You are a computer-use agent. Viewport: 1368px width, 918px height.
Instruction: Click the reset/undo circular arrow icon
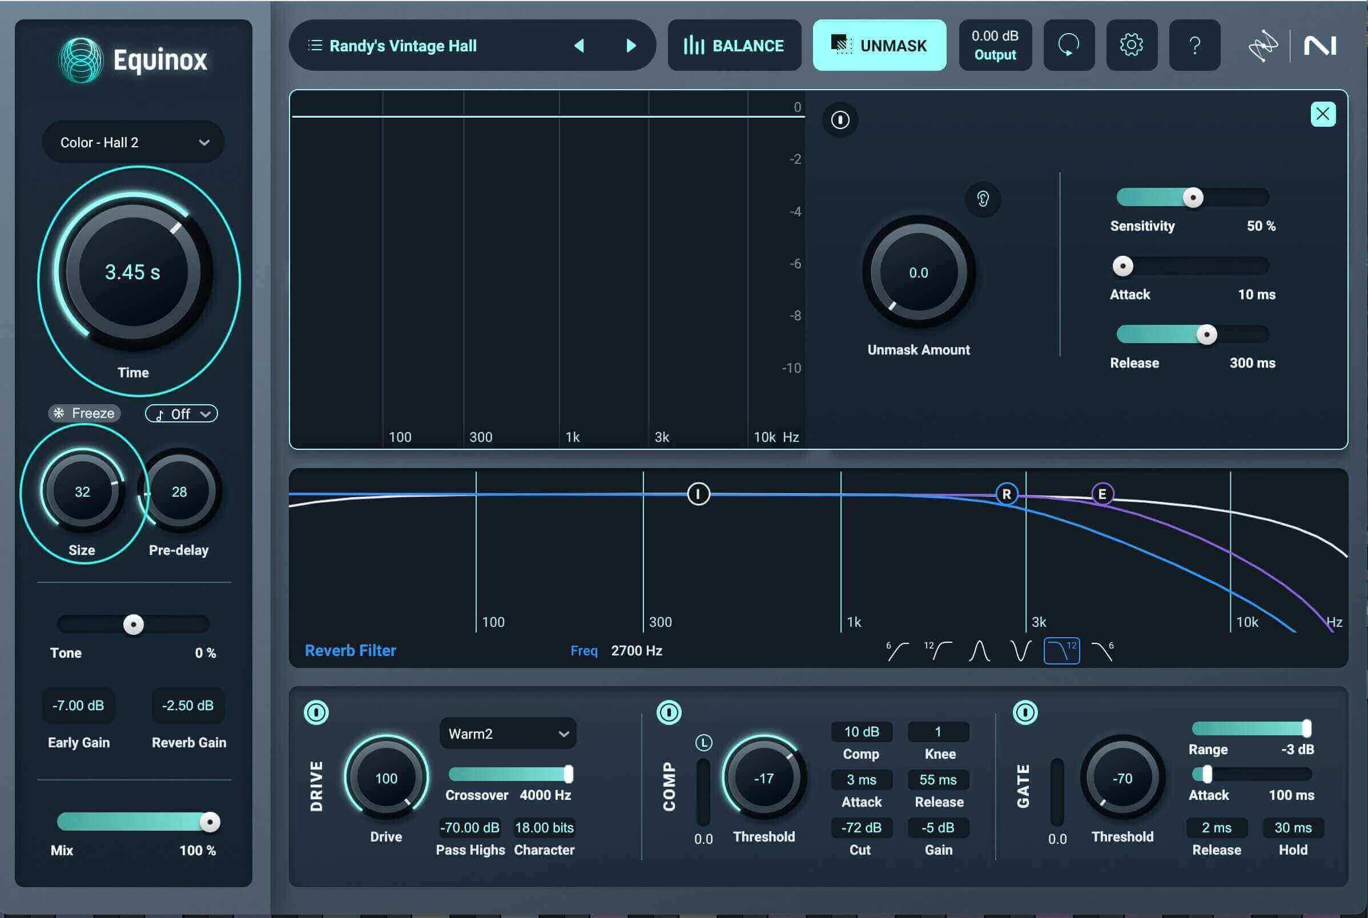pyautogui.click(x=1069, y=45)
